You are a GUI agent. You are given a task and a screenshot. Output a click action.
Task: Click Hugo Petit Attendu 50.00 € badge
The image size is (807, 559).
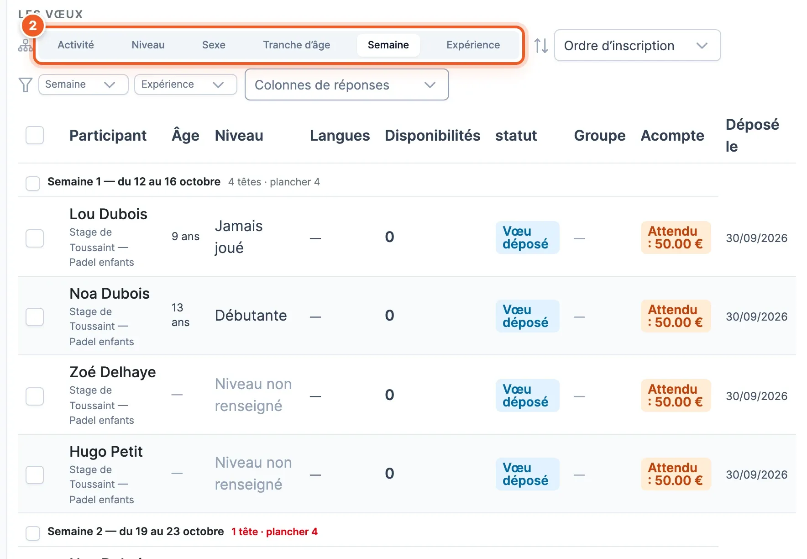click(676, 474)
